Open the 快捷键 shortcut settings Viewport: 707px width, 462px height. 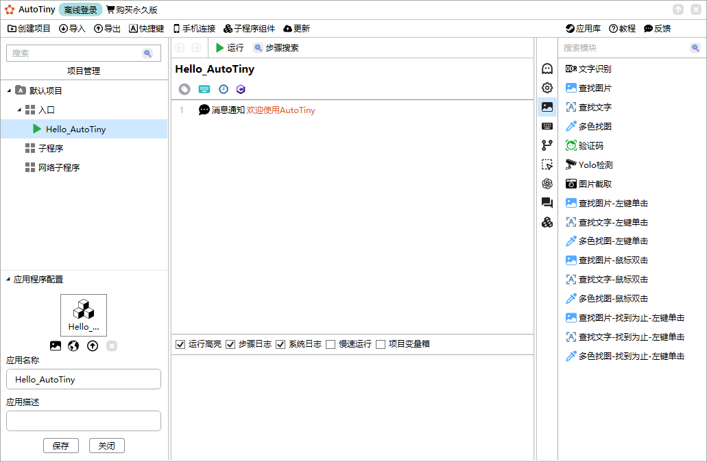tap(147, 28)
